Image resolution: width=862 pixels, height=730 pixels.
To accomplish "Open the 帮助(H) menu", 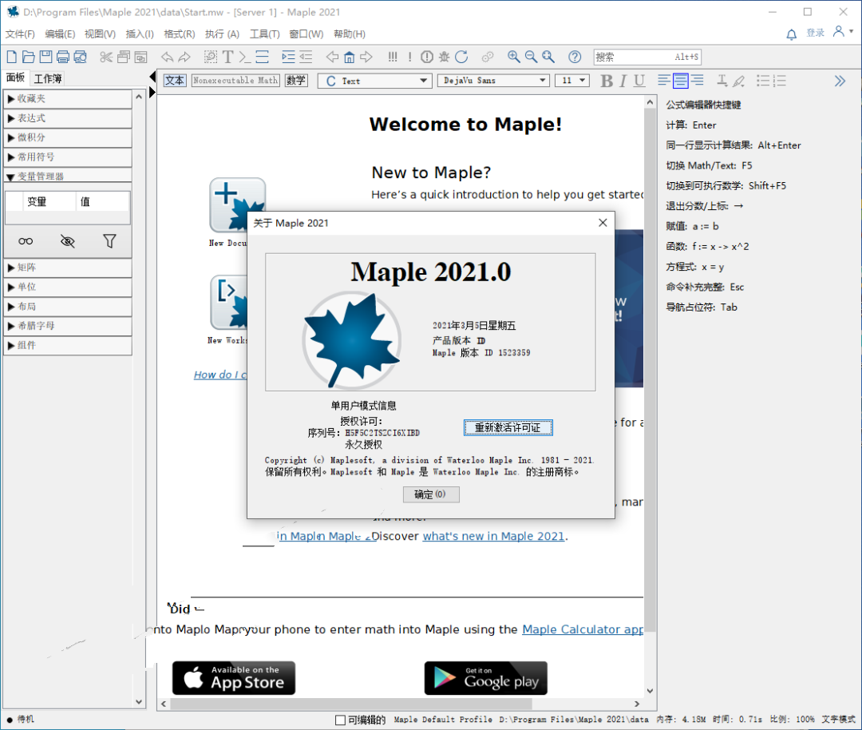I will tap(350, 34).
